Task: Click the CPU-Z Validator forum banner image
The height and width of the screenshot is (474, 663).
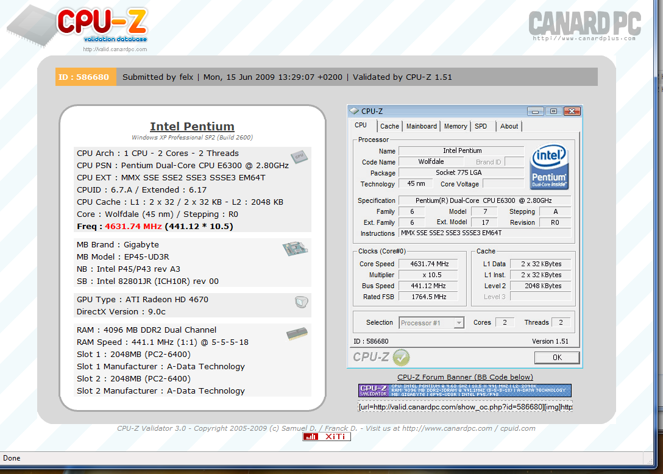Action: click(x=465, y=391)
